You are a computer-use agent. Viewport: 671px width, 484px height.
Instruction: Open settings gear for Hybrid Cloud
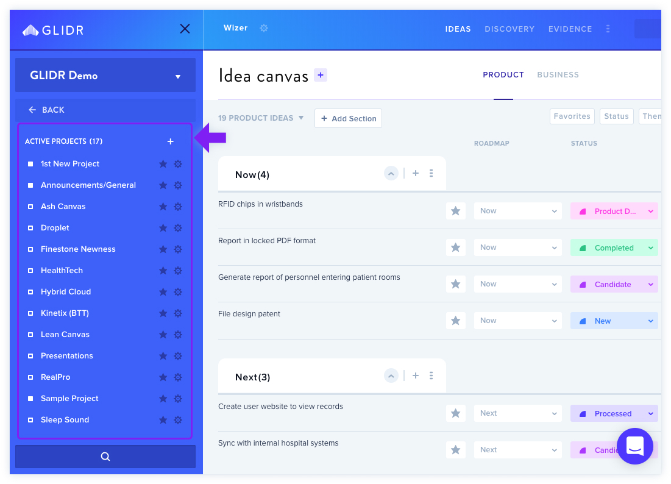coord(178,292)
